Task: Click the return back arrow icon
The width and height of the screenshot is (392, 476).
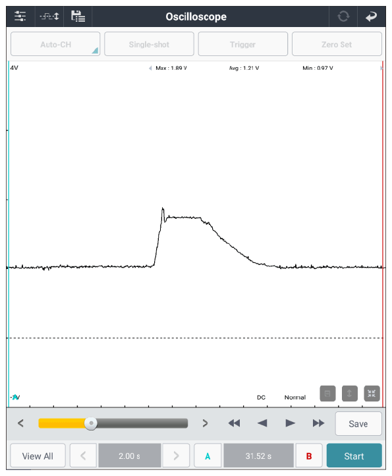Action: [372, 16]
